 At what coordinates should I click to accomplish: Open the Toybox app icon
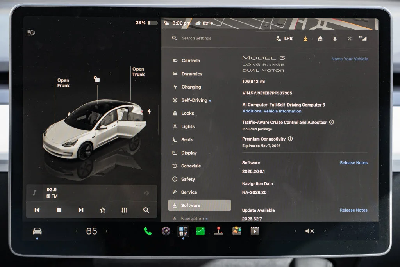(x=237, y=231)
